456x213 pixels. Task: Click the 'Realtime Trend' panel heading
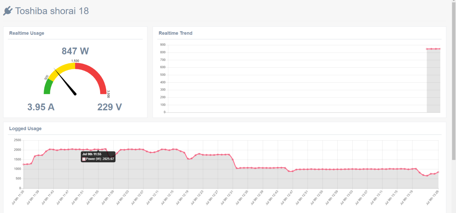click(176, 33)
